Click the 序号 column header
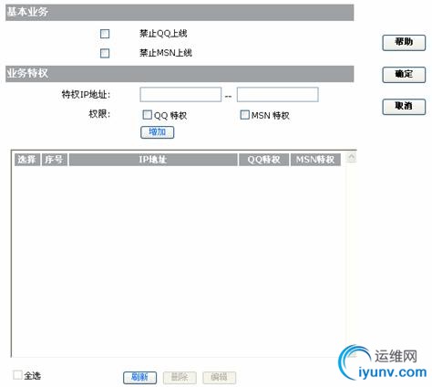 (x=55, y=160)
